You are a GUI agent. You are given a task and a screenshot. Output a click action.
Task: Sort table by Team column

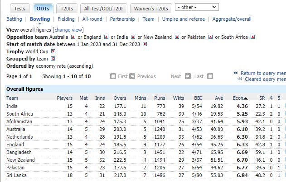coord(12,98)
